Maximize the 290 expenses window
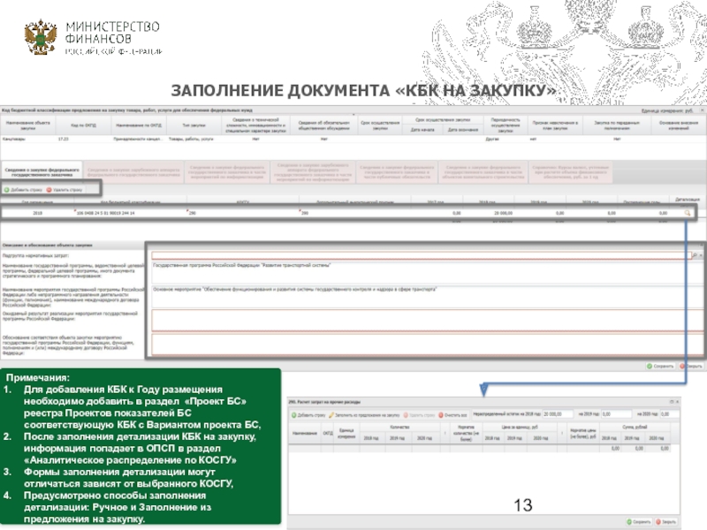The image size is (707, 530). (x=672, y=402)
